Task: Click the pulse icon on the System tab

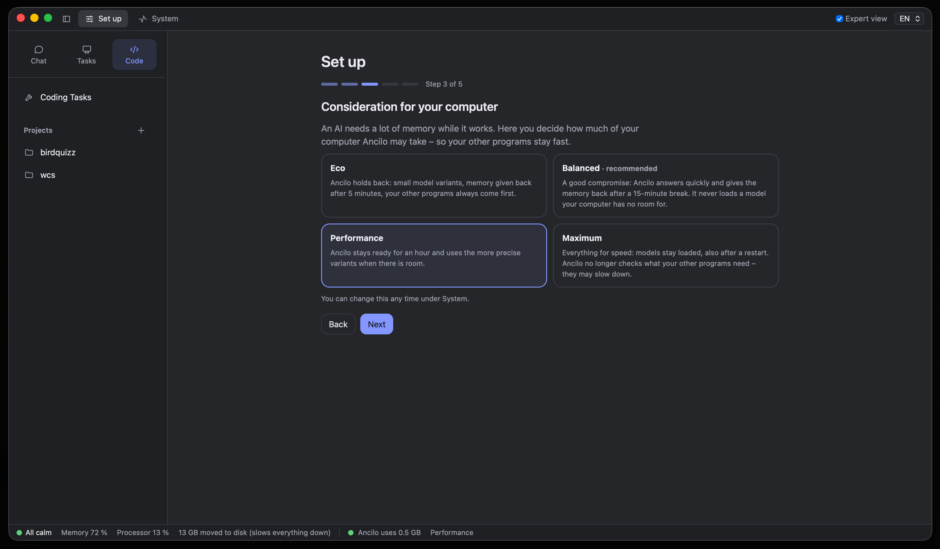Action: 143,19
